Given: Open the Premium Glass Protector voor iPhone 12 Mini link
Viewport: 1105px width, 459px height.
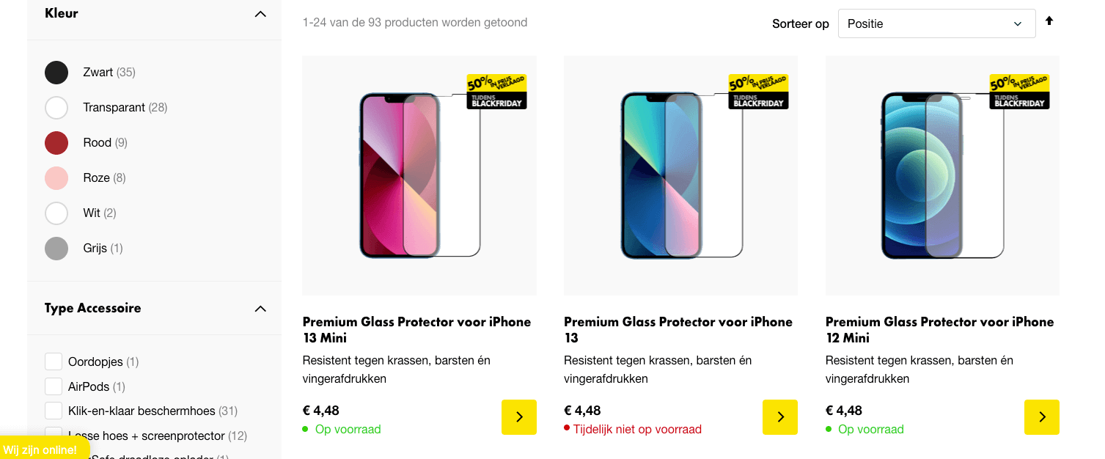Looking at the screenshot, I should 939,329.
